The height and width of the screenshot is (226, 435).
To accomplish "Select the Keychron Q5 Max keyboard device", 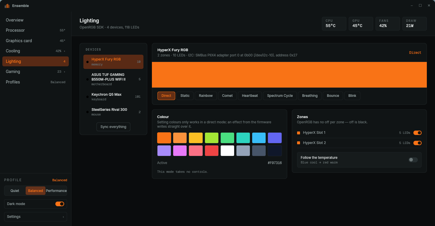I will point(113,97).
